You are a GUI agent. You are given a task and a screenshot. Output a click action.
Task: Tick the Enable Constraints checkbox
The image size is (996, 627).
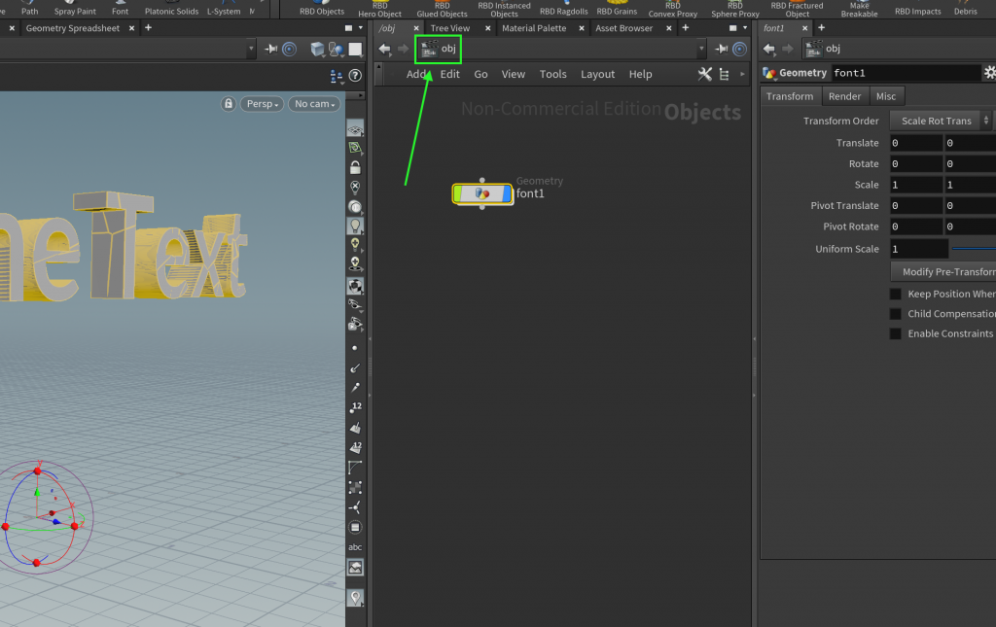coord(895,333)
